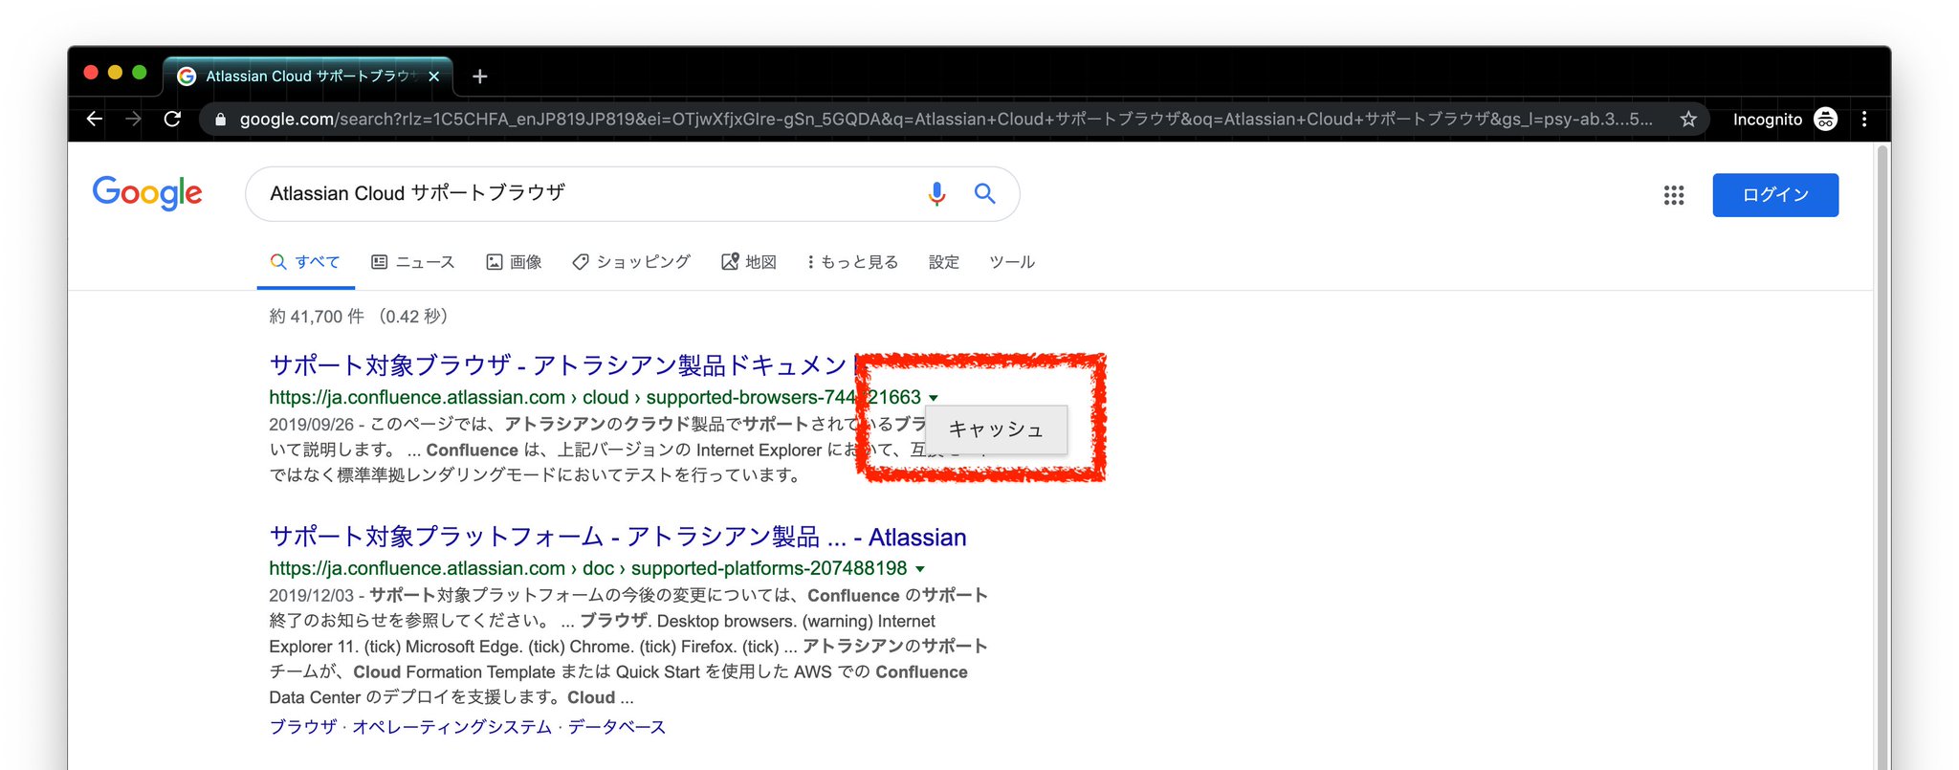The image size is (1959, 770).
Task: Close the Atlassian Cloud search tab
Action: 434,77
